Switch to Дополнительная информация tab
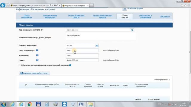The width and height of the screenshot is (191, 107). (x=50, y=16)
